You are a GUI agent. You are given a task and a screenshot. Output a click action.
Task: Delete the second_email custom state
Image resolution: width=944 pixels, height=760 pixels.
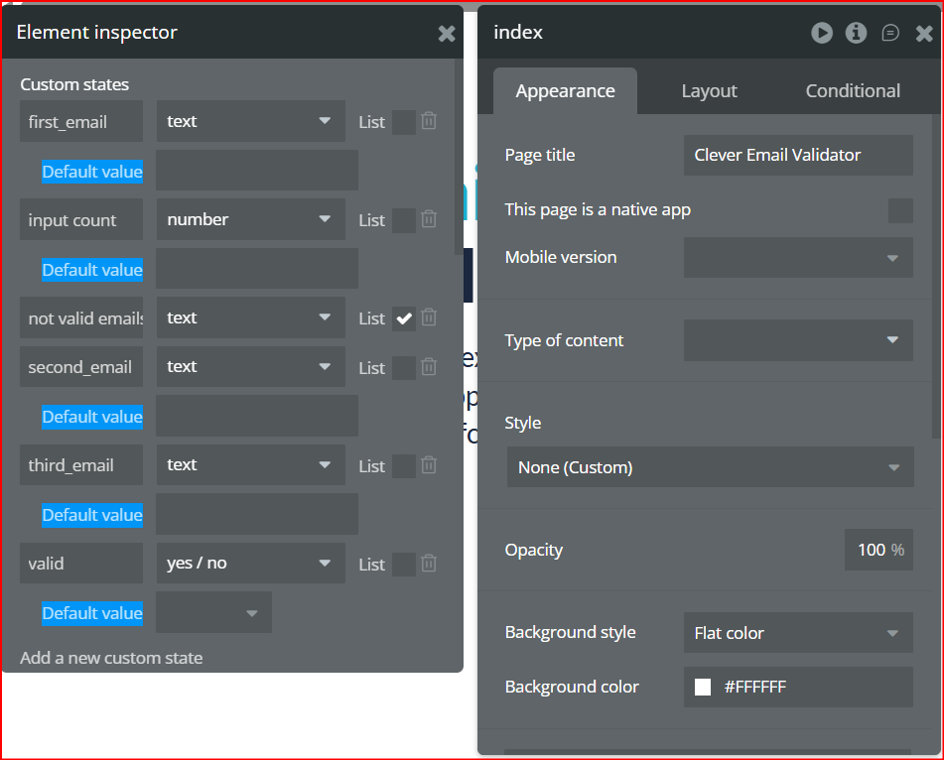429,366
